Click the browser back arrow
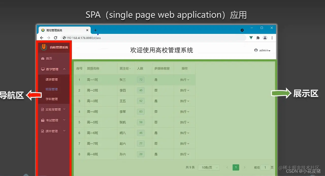The width and height of the screenshot is (325, 176). pyautogui.click(x=42, y=38)
